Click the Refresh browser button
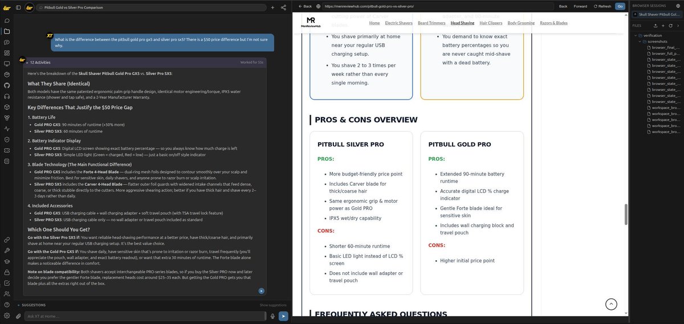This screenshot has width=684, height=324. (602, 6)
